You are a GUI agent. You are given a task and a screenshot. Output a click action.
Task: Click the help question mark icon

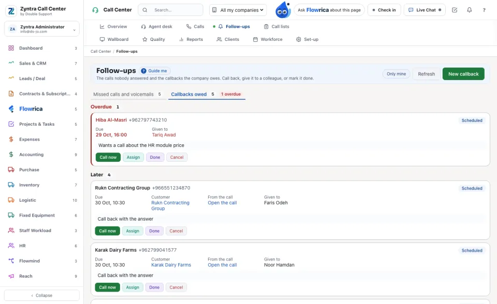coord(484,10)
